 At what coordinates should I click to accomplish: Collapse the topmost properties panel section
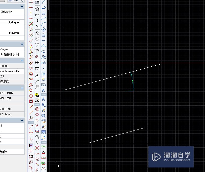coord(22,7)
